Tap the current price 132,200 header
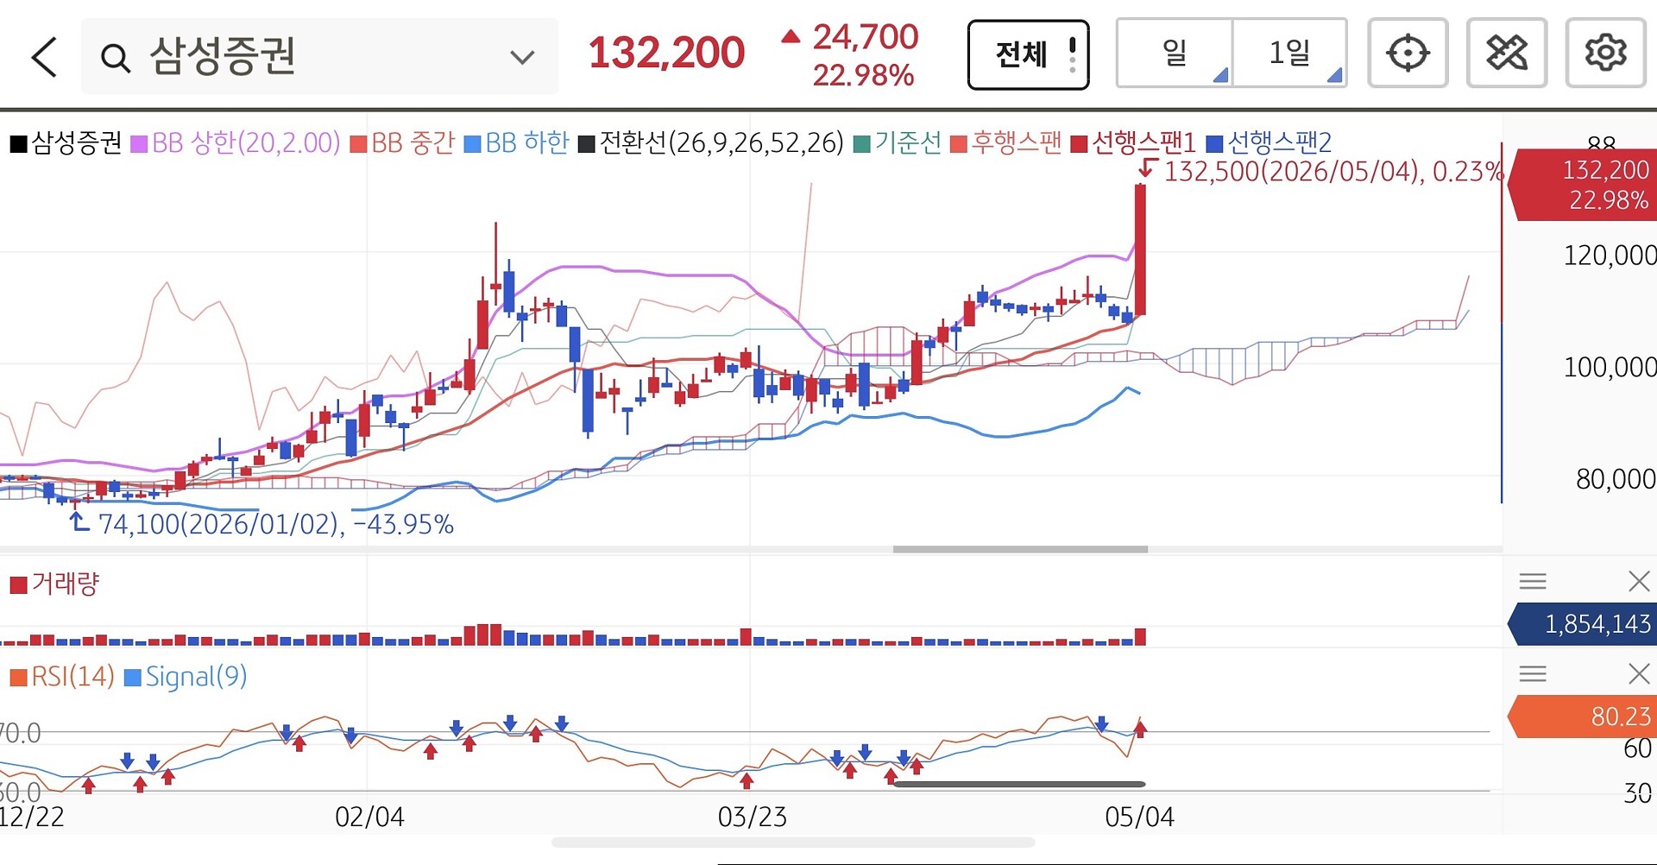Image resolution: width=1657 pixels, height=865 pixels. (666, 54)
